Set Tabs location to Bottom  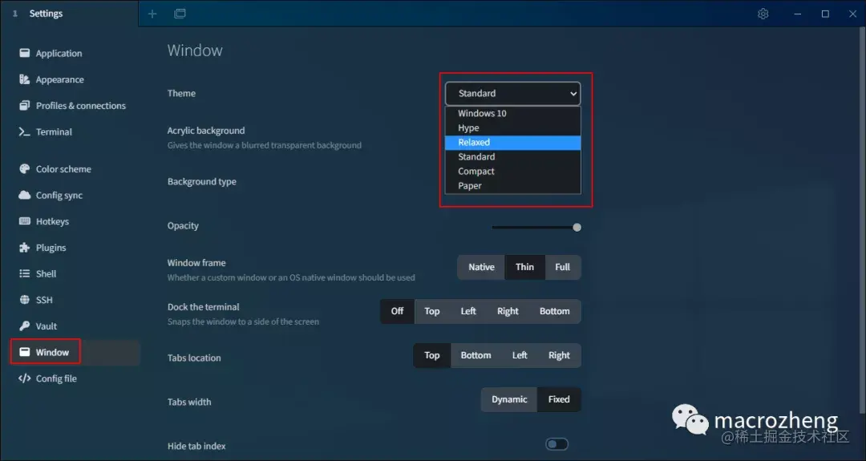pos(475,355)
